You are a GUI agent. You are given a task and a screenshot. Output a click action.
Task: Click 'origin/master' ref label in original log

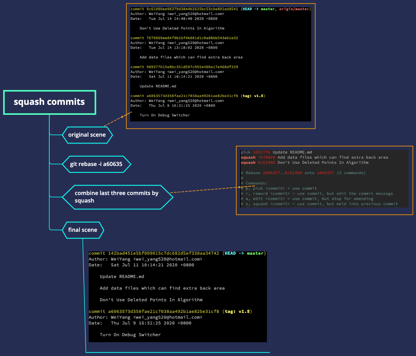click(x=294, y=9)
